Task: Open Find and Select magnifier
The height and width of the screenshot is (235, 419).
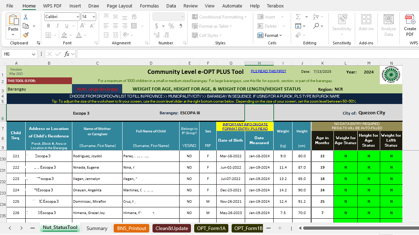Action: point(316,26)
